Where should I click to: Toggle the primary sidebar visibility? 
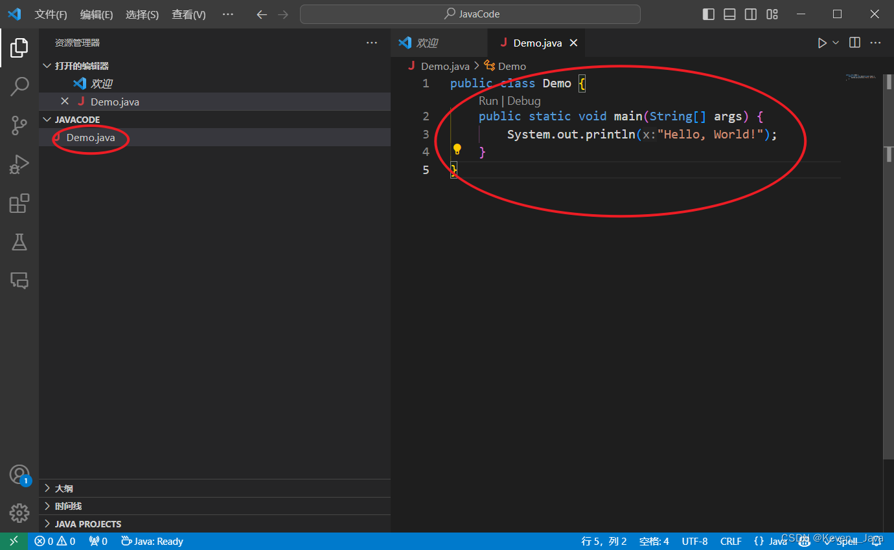pyautogui.click(x=709, y=14)
